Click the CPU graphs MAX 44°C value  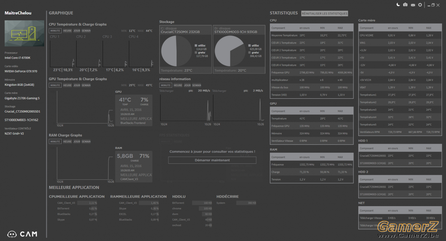pyautogui.click(x=149, y=31)
